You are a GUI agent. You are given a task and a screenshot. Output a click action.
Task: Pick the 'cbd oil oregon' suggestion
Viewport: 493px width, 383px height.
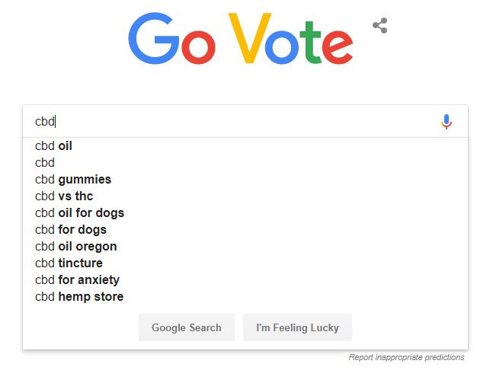tap(245, 247)
